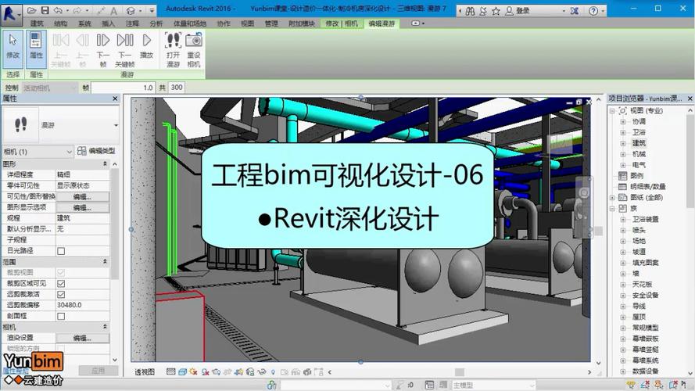
Task: Open the 结构 ribbon tab
Action: [x=61, y=23]
